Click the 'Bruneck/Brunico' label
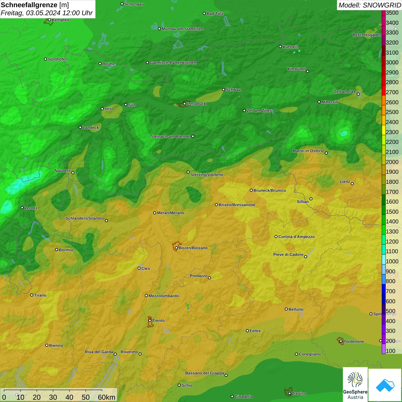Screen dimensions: 402x402 tap(270, 190)
